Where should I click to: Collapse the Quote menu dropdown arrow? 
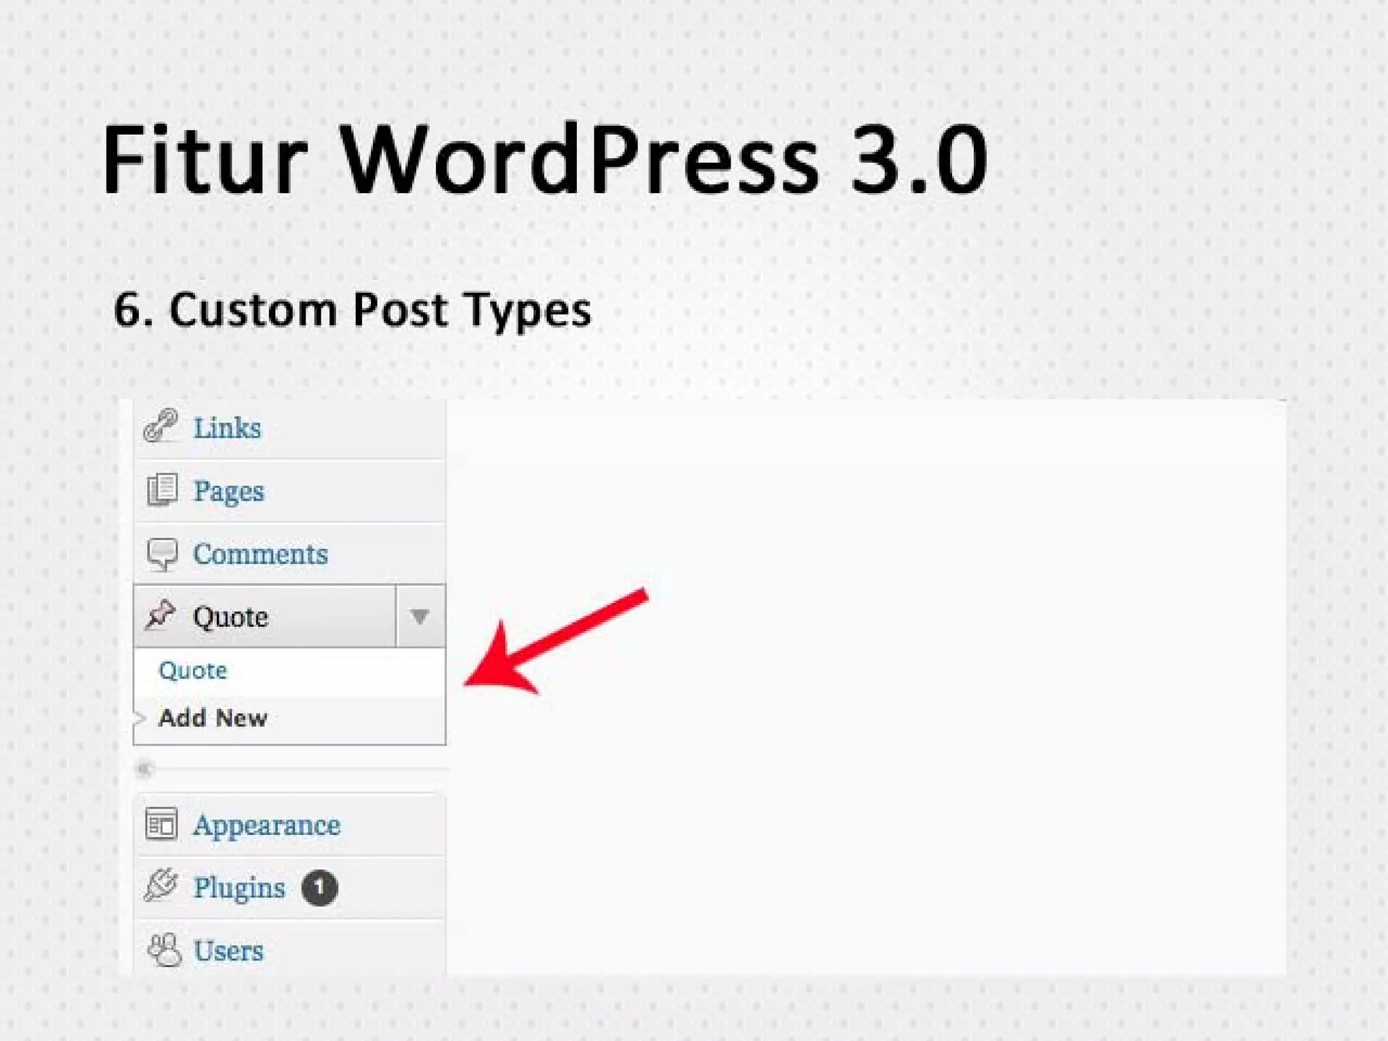tap(420, 616)
